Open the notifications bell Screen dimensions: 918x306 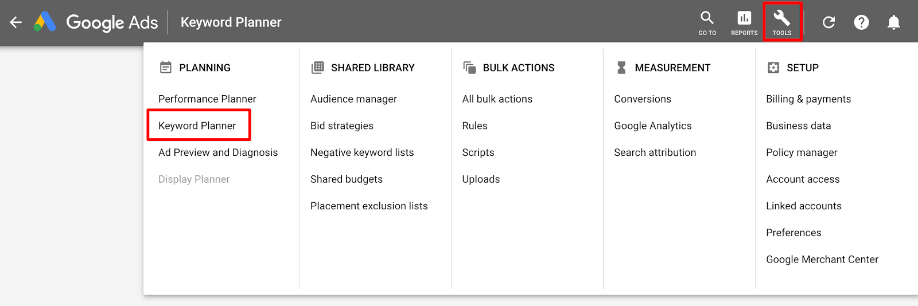[894, 22]
